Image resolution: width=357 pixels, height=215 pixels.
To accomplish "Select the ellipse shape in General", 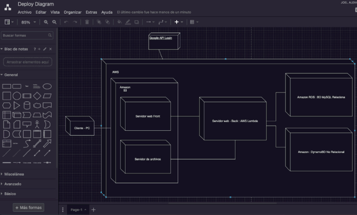I will click(x=47, y=86).
